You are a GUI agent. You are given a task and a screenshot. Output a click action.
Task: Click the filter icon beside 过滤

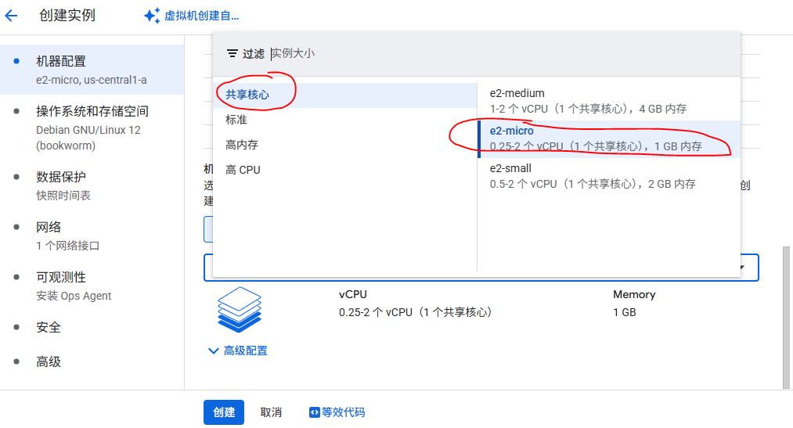point(232,53)
